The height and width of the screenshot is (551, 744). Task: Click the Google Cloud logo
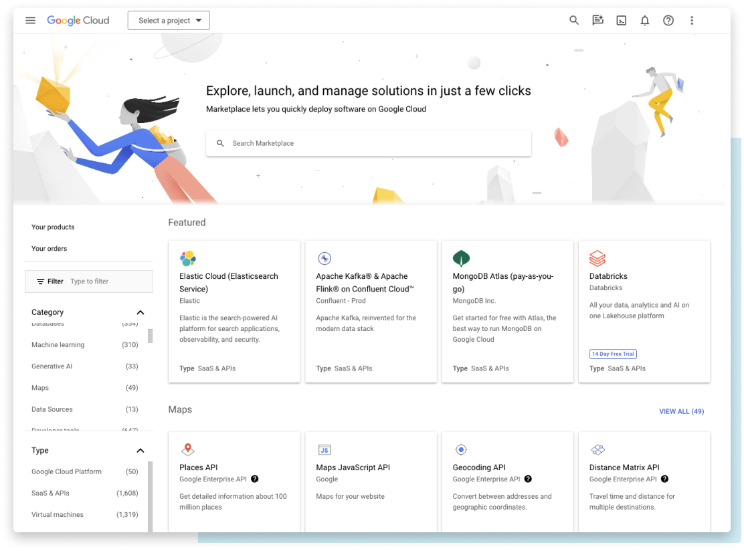point(78,20)
